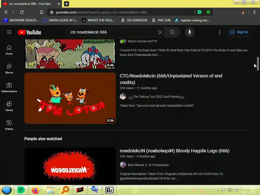Open the three cats 0:36 video thumbnail
The height and width of the screenshot is (195, 260).
click(70, 98)
